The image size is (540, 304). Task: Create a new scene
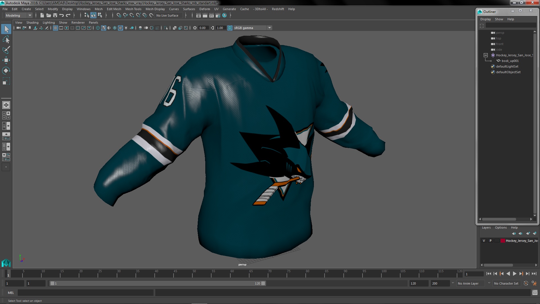click(x=42, y=15)
